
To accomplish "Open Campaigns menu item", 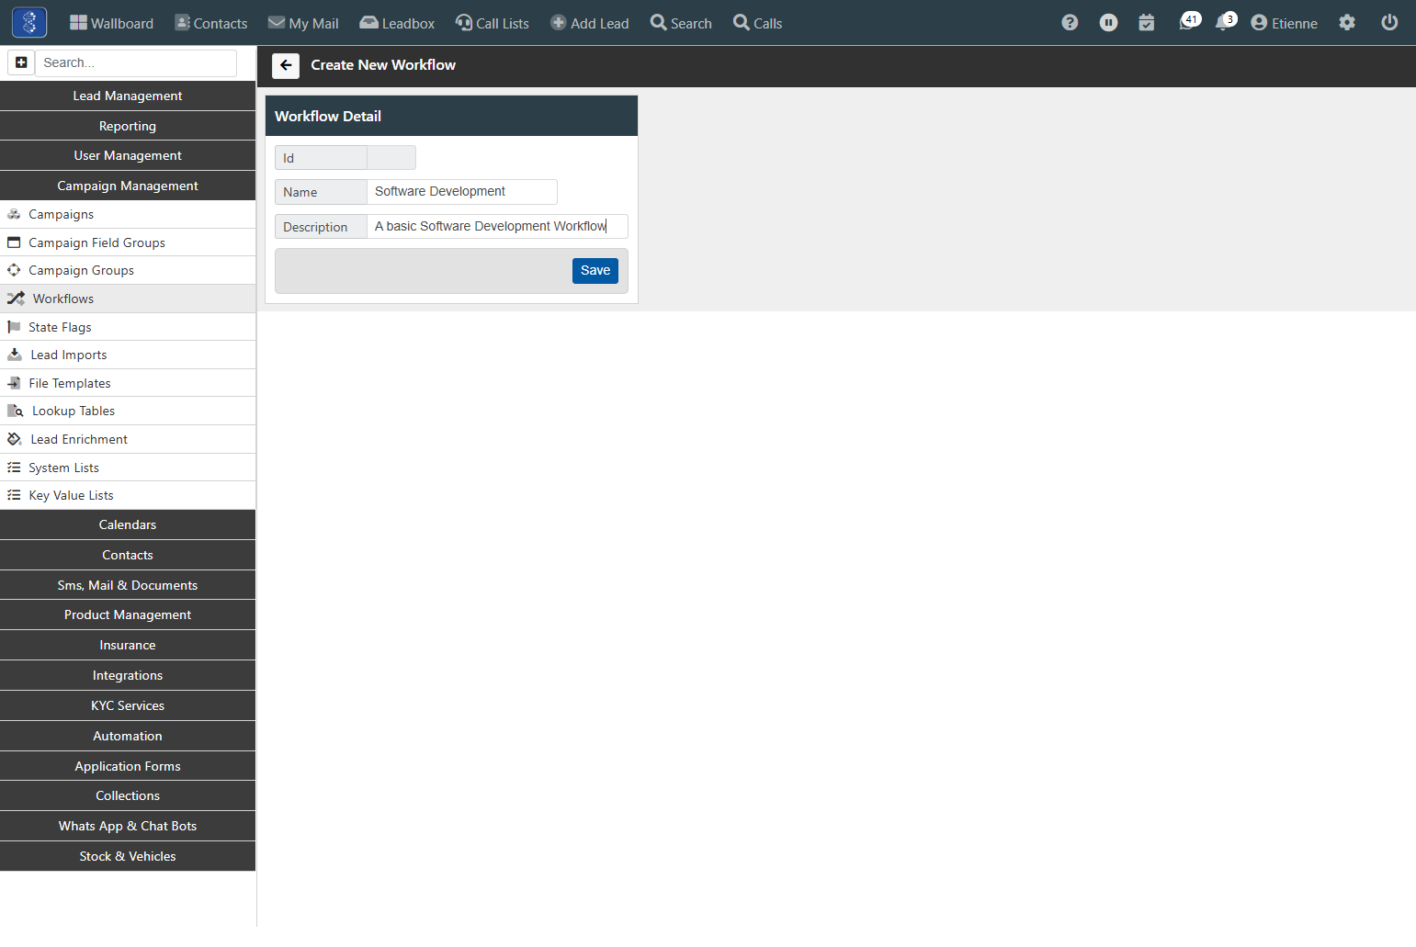I will point(128,214).
